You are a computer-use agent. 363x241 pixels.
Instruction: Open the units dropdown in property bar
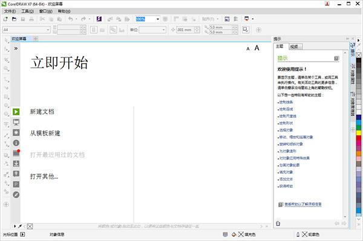click(164, 30)
